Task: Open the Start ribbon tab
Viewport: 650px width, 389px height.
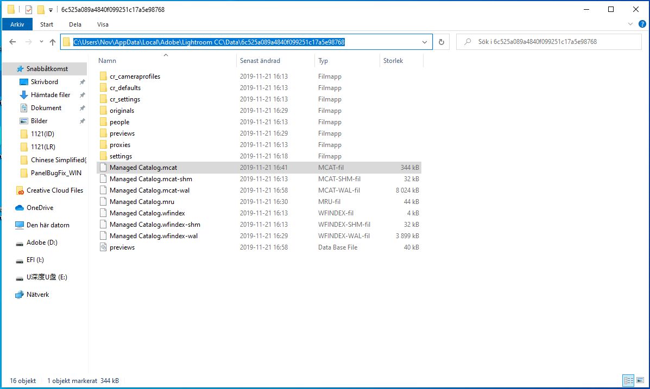Action: pos(47,24)
